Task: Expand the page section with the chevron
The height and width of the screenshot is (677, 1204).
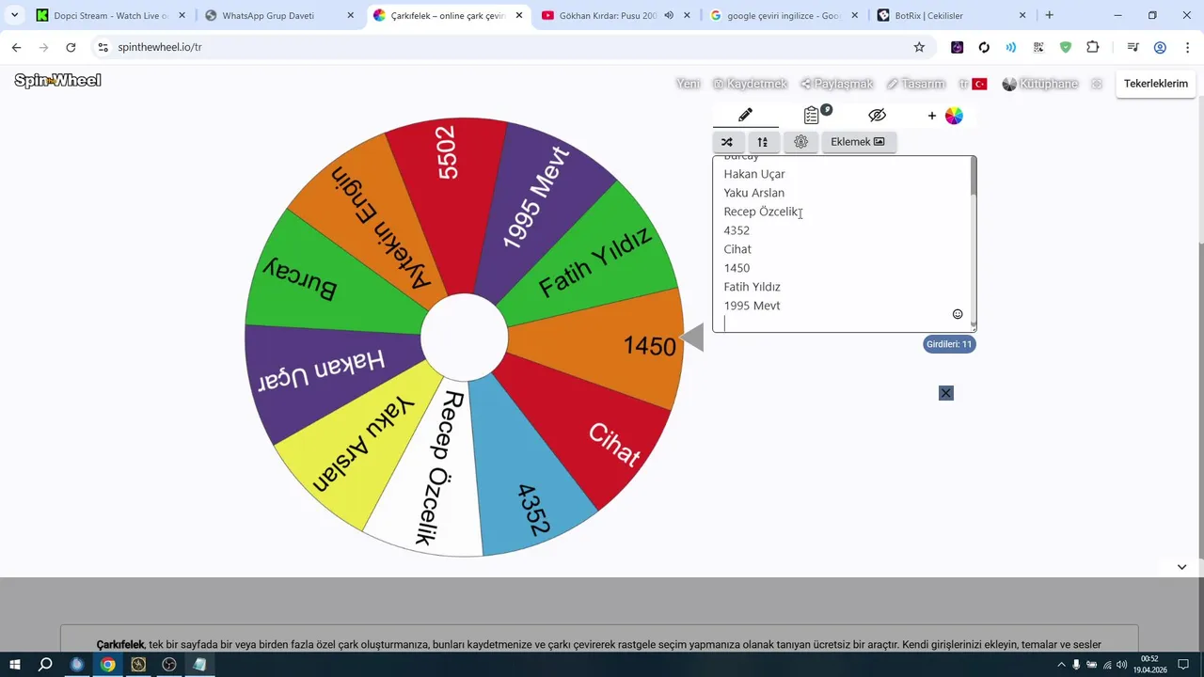Action: pyautogui.click(x=1182, y=567)
